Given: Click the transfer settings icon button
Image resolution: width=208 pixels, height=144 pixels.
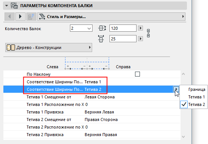Looking at the screenshot, I should (31, 17).
